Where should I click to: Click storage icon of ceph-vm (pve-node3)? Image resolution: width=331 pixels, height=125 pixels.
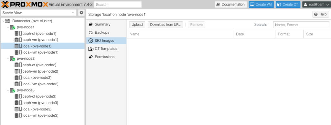[18, 103]
